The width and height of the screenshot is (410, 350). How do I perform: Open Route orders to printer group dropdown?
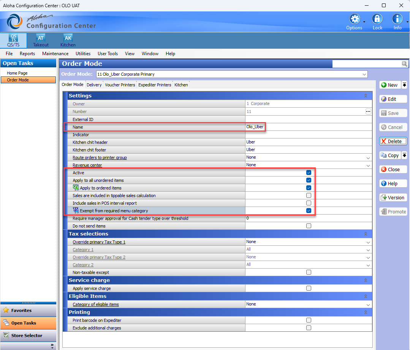368,157
